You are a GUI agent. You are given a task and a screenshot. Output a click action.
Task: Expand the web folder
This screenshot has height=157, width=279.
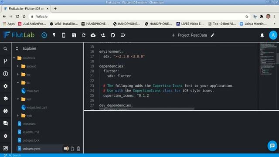tap(18, 116)
